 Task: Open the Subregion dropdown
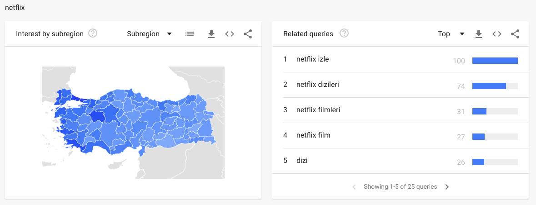[x=149, y=34]
